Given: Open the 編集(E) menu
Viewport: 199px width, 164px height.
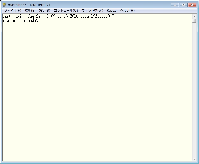Looking at the screenshot, I should [x=30, y=11].
